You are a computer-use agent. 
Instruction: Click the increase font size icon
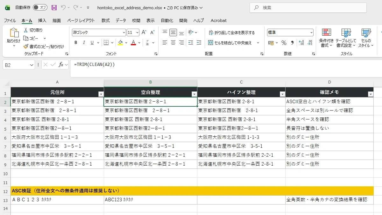coord(144,32)
